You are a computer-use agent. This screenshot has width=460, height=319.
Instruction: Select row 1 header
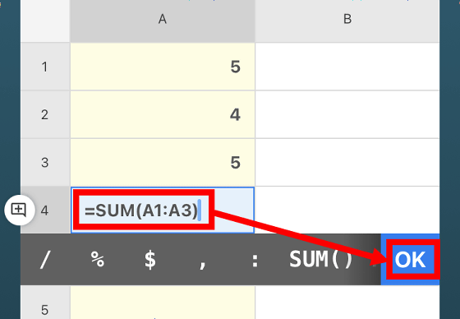[45, 67]
